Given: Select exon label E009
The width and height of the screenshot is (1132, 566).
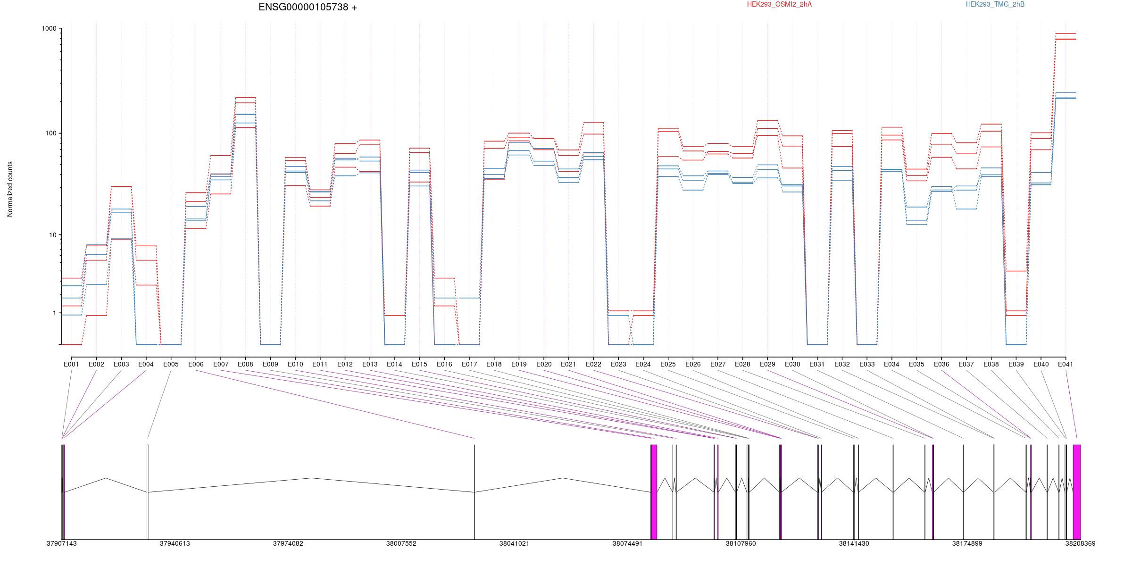Looking at the screenshot, I should pos(270,364).
